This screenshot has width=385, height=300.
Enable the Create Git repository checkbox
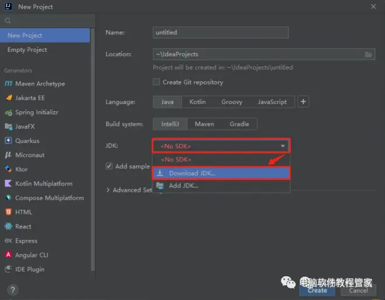point(156,82)
